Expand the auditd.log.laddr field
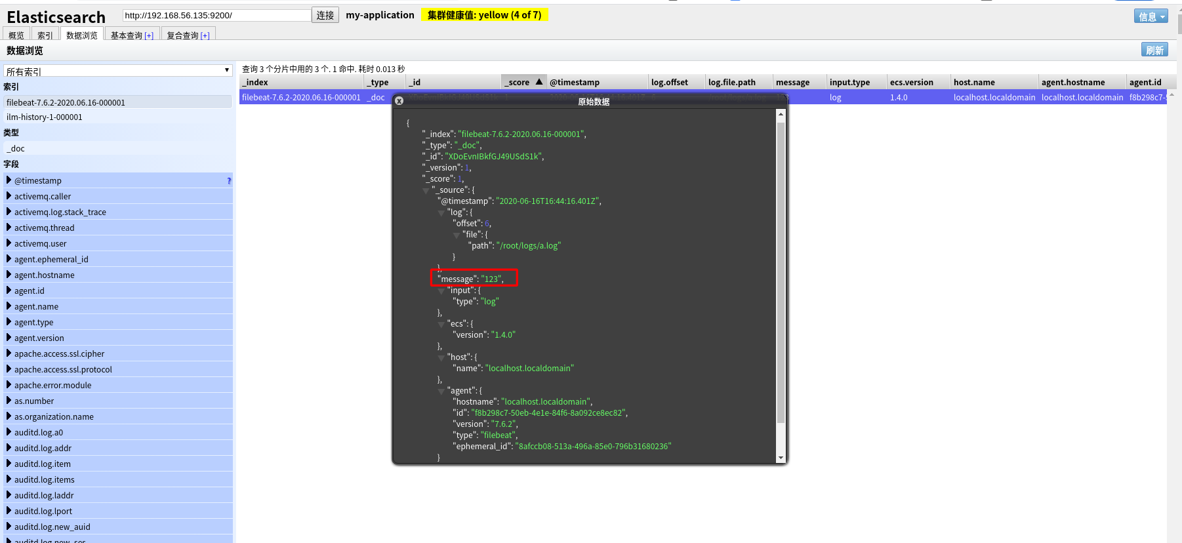 (x=9, y=495)
